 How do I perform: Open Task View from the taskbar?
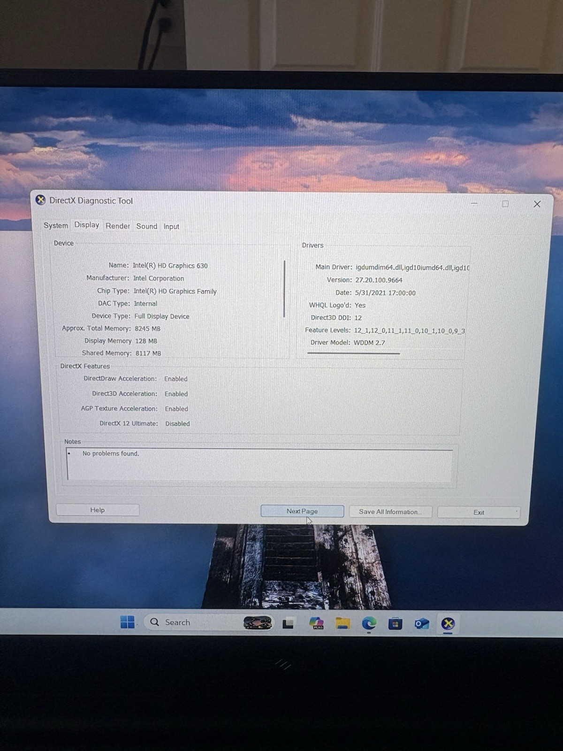tap(288, 623)
